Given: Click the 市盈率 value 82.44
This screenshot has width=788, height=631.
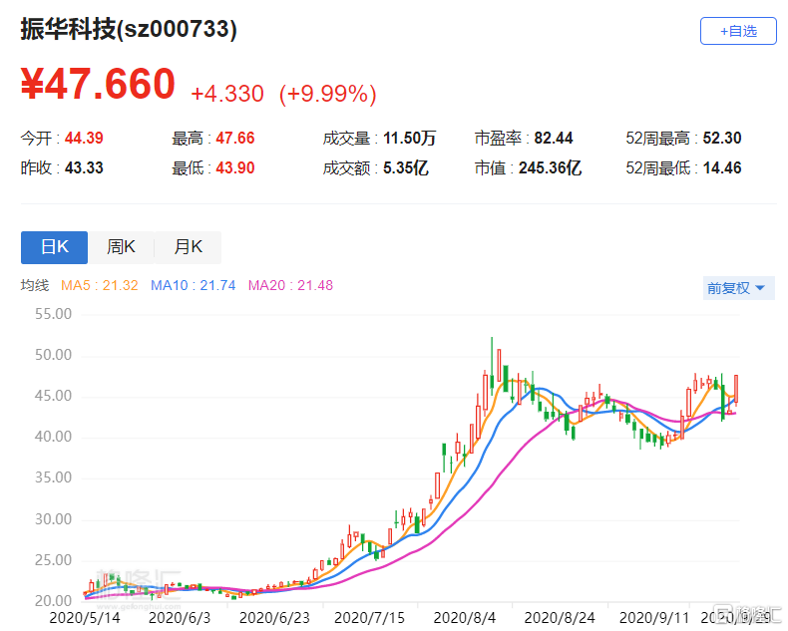Looking at the screenshot, I should [x=554, y=138].
